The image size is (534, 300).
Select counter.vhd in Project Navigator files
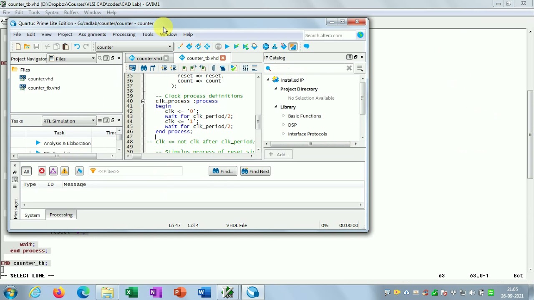pos(40,79)
